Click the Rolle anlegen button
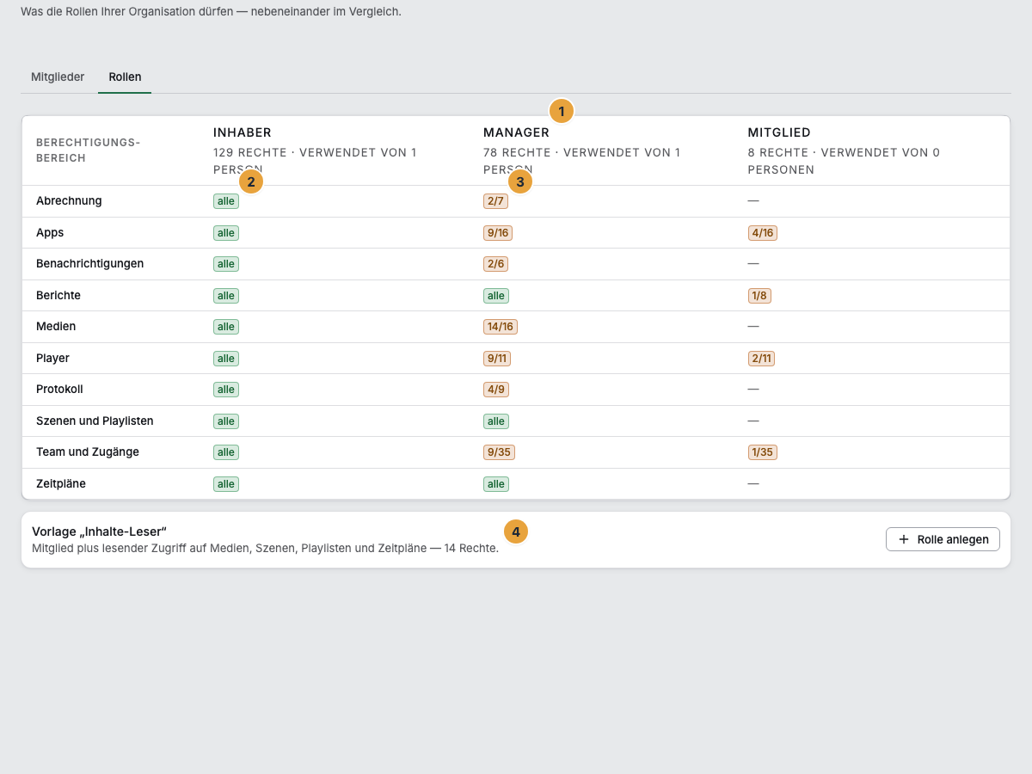 pos(943,539)
